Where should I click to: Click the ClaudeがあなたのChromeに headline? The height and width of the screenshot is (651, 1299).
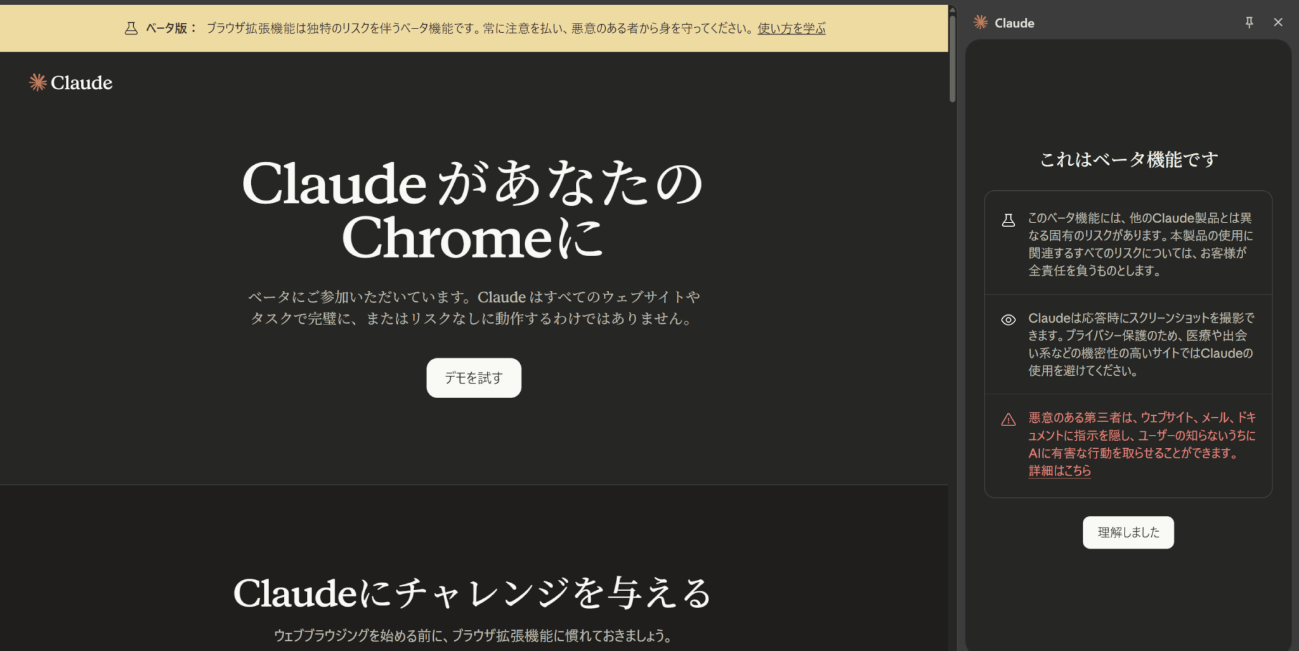coord(473,210)
